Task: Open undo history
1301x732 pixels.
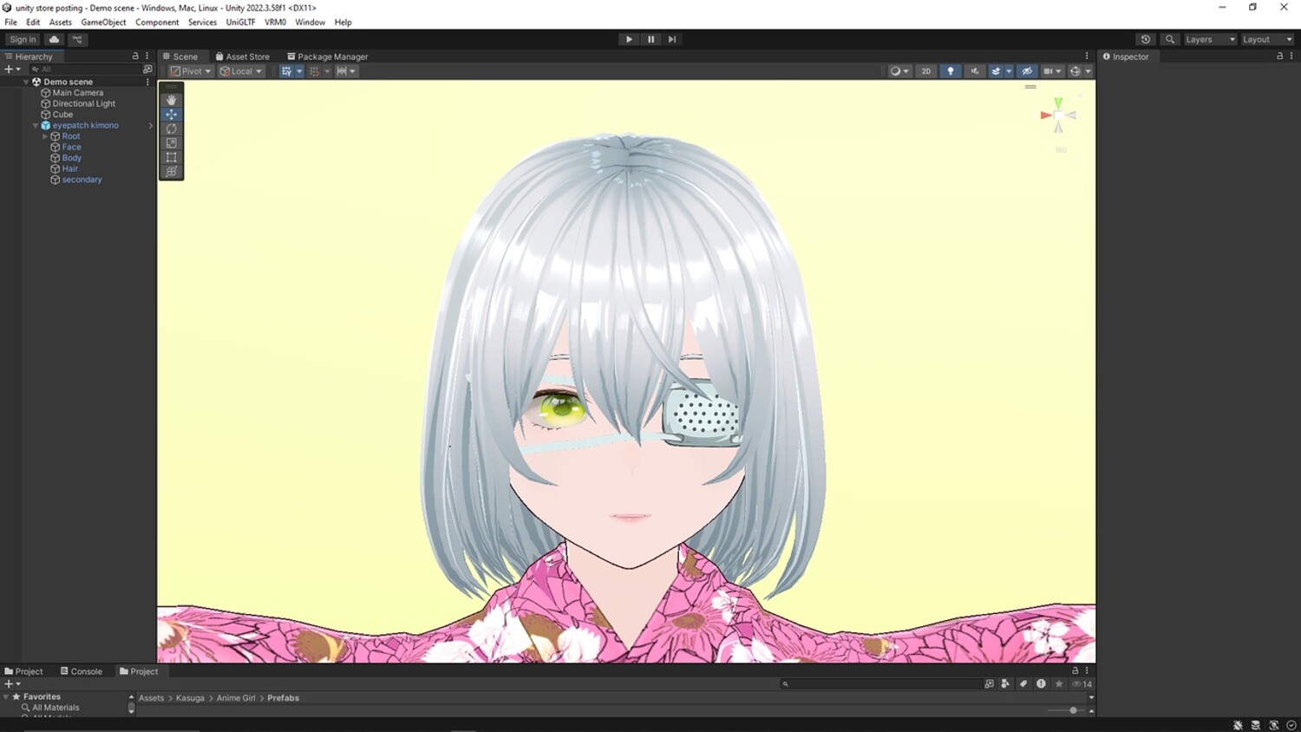Action: coord(1146,39)
